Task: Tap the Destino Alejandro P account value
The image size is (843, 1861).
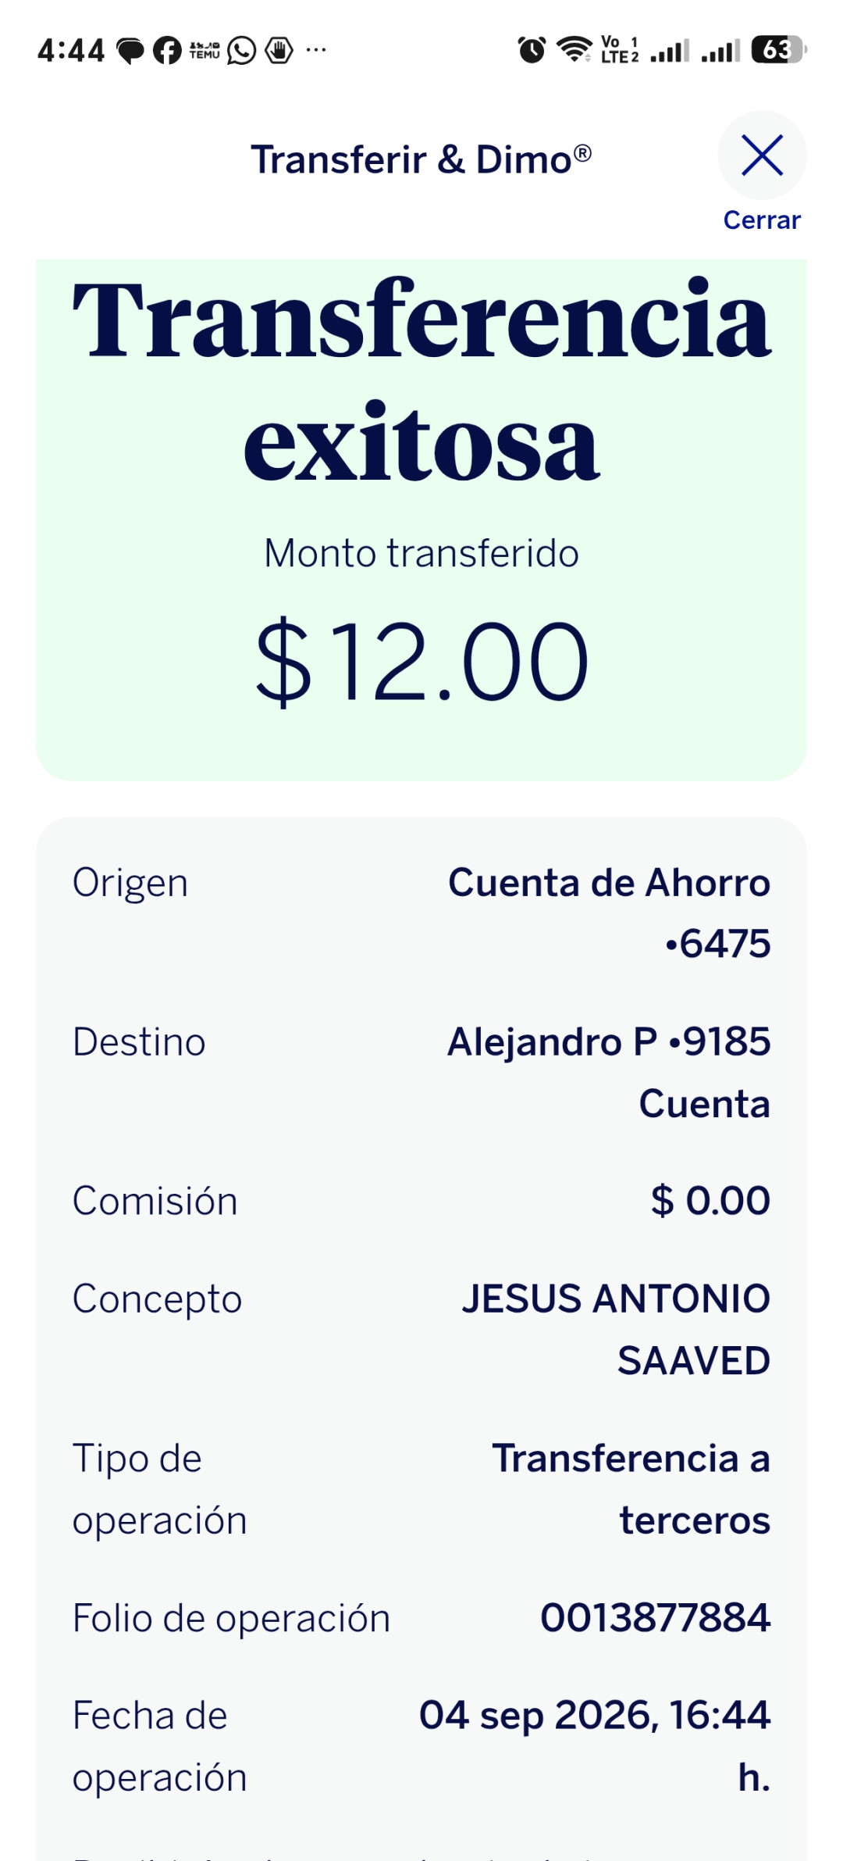Action: pos(609,1072)
